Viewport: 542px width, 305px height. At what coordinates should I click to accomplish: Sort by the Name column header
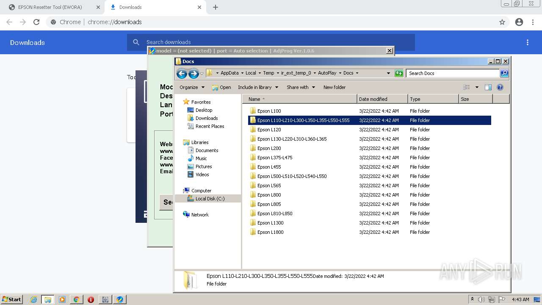(299, 99)
